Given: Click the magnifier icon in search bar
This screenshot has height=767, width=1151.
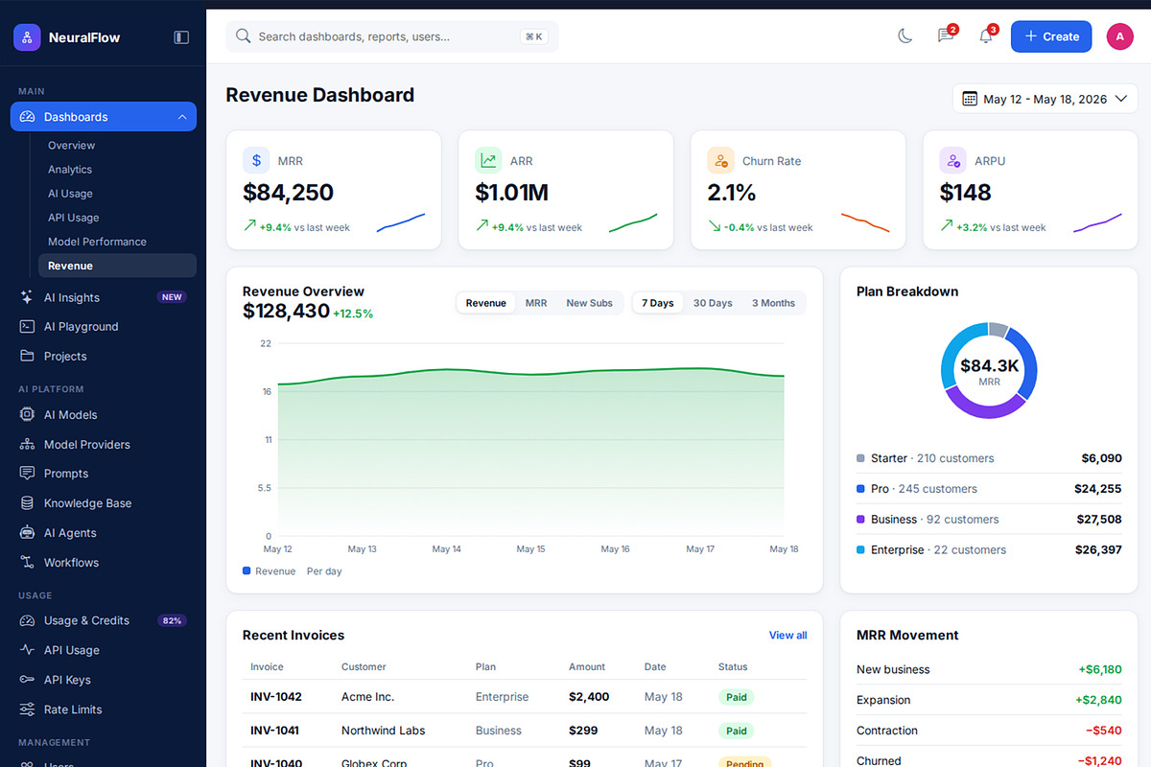Looking at the screenshot, I should pos(244,36).
